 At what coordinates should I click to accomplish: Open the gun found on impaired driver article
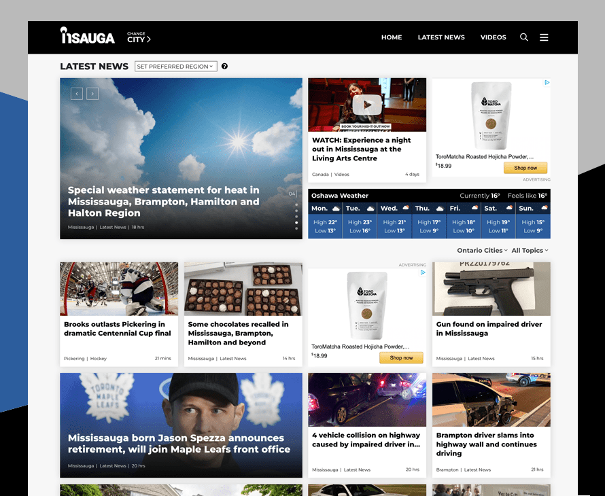(x=491, y=328)
